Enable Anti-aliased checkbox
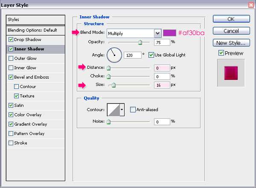Viewport: 256px width, 188px height. (133, 109)
